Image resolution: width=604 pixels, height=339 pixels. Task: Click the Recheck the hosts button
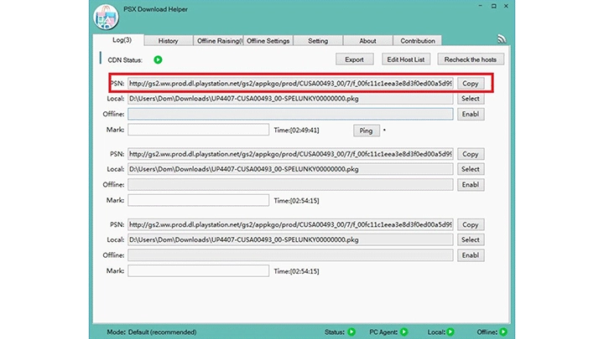(x=471, y=59)
